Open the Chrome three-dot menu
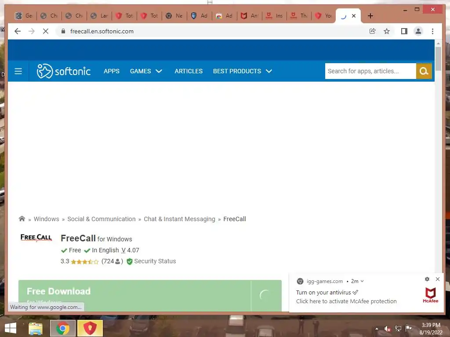 [x=433, y=31]
